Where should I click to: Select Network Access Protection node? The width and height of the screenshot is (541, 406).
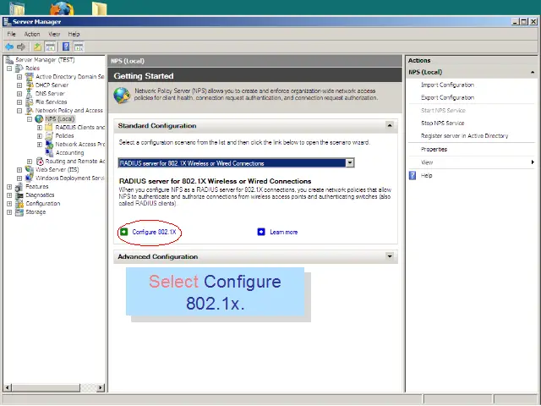80,145
